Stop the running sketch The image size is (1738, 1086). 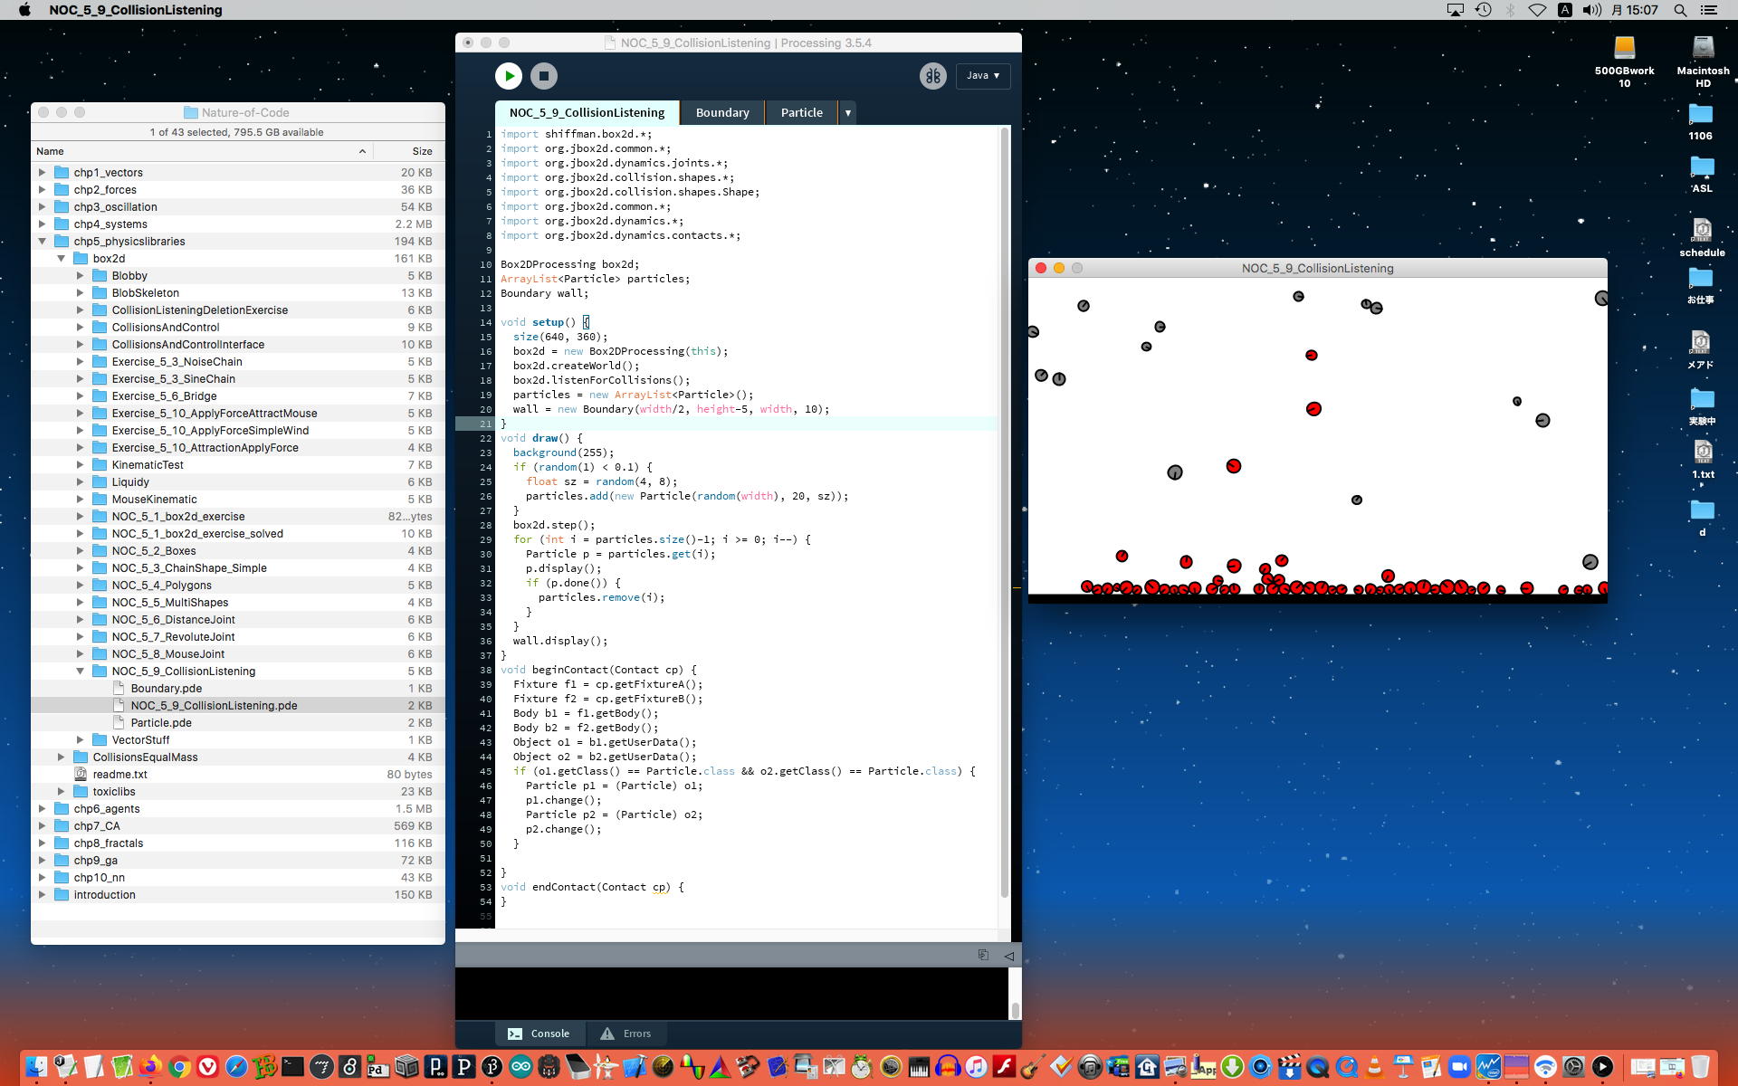pos(543,76)
